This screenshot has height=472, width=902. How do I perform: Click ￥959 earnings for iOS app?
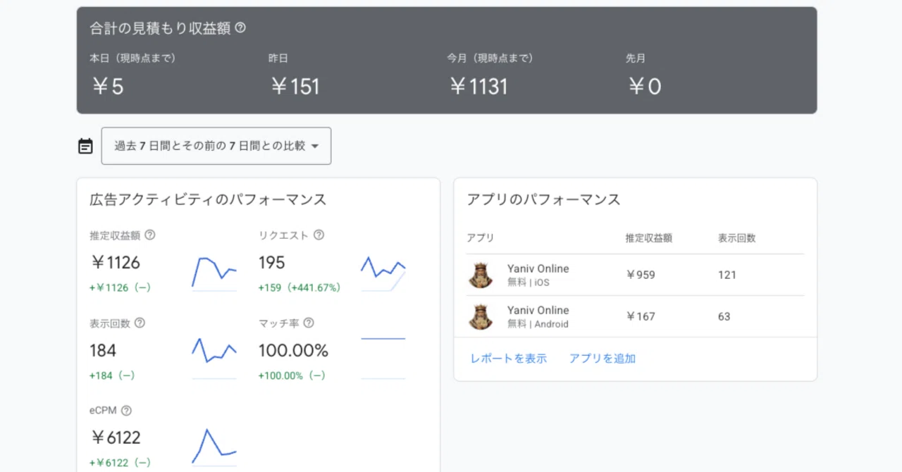click(x=641, y=275)
